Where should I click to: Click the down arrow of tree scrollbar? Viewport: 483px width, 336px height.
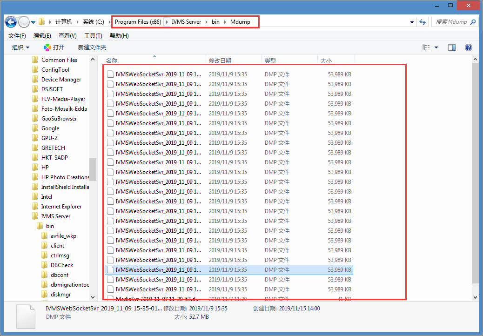93,297
